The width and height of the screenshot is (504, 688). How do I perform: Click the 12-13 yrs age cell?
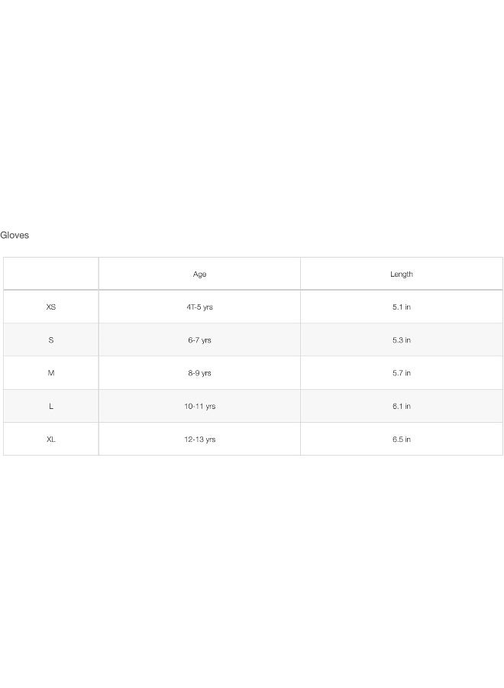199,440
